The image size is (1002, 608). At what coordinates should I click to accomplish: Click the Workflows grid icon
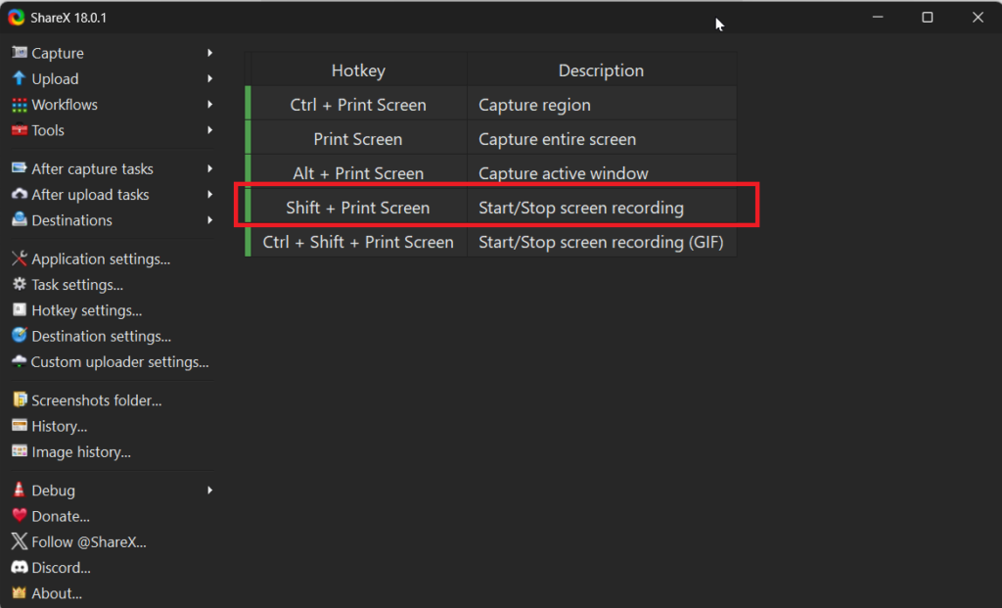(x=19, y=105)
